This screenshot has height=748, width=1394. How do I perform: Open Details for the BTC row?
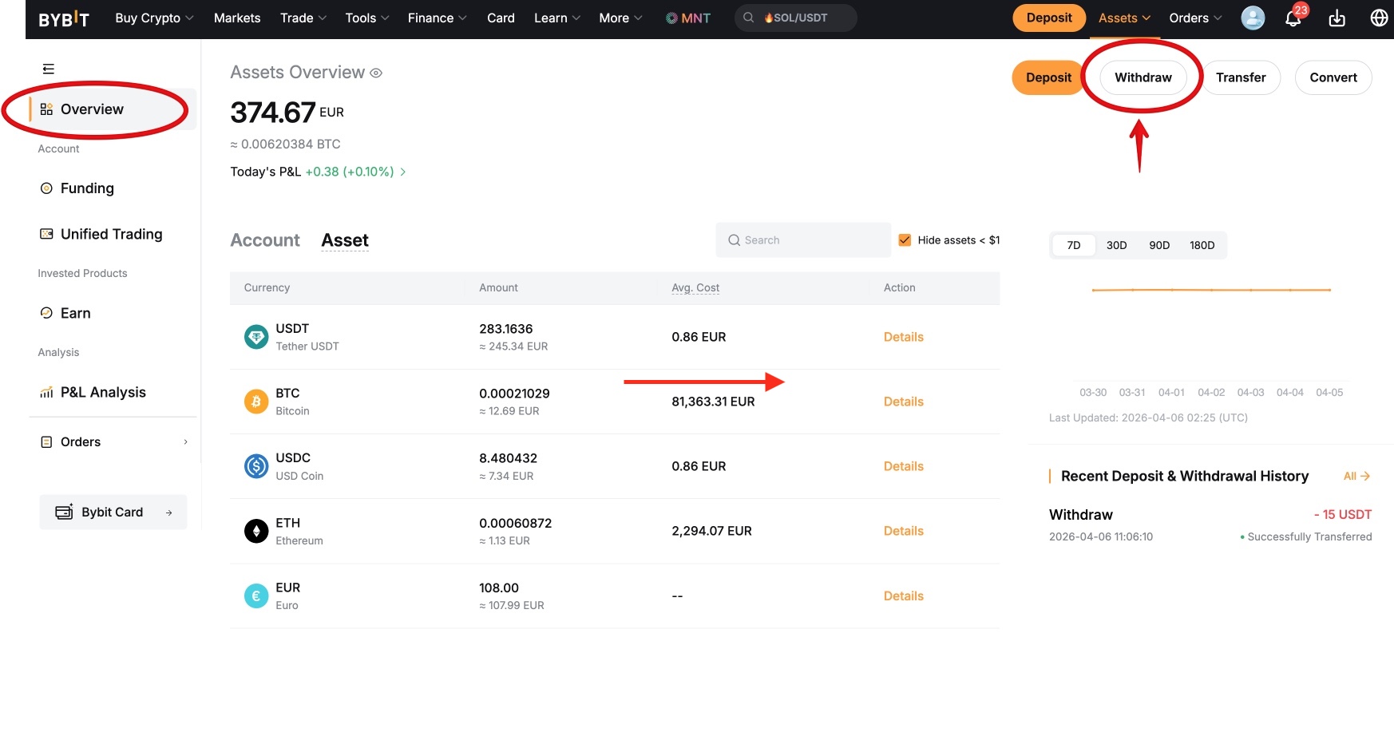point(904,402)
